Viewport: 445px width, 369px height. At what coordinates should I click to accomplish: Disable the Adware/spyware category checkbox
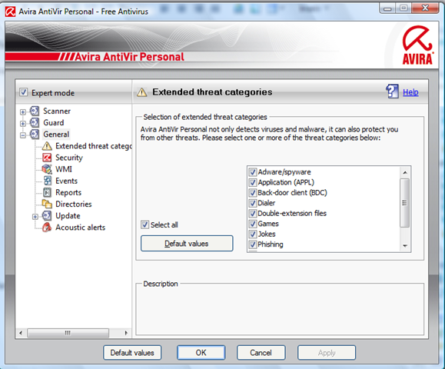pos(253,172)
